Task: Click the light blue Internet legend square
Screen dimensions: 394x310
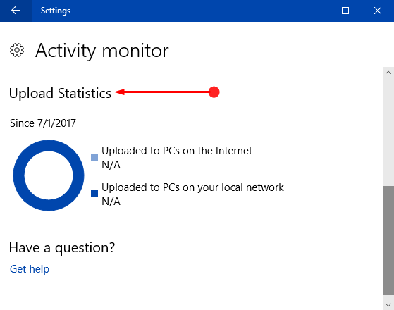Action: click(x=94, y=157)
